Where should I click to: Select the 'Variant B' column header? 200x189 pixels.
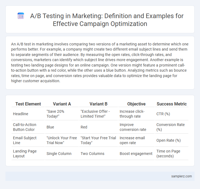pos(98,104)
